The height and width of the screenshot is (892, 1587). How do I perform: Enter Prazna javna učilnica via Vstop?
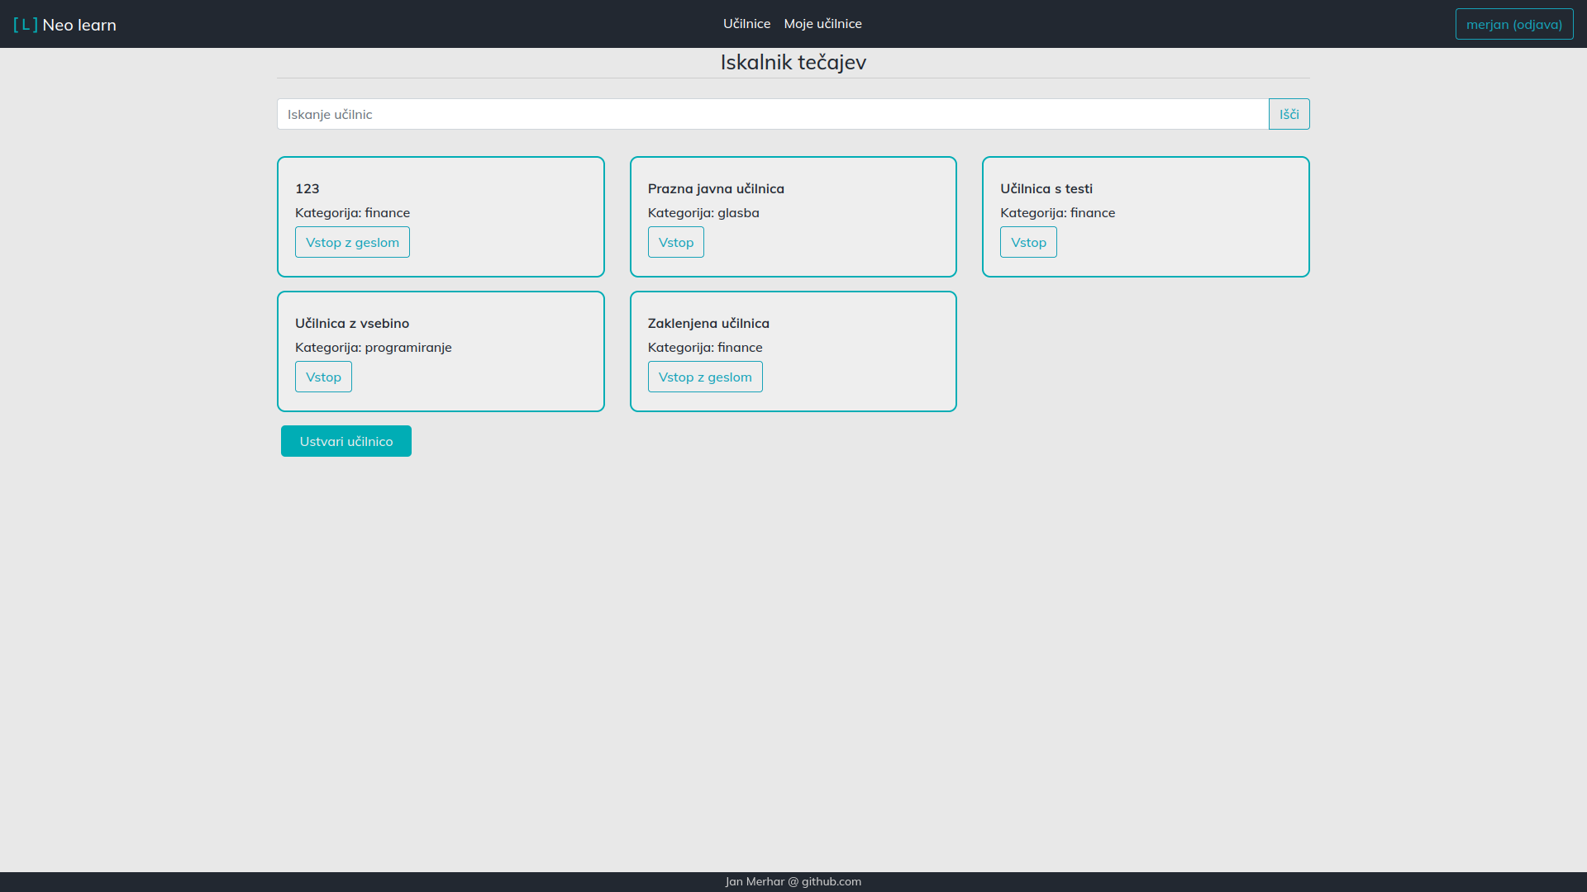pos(675,242)
